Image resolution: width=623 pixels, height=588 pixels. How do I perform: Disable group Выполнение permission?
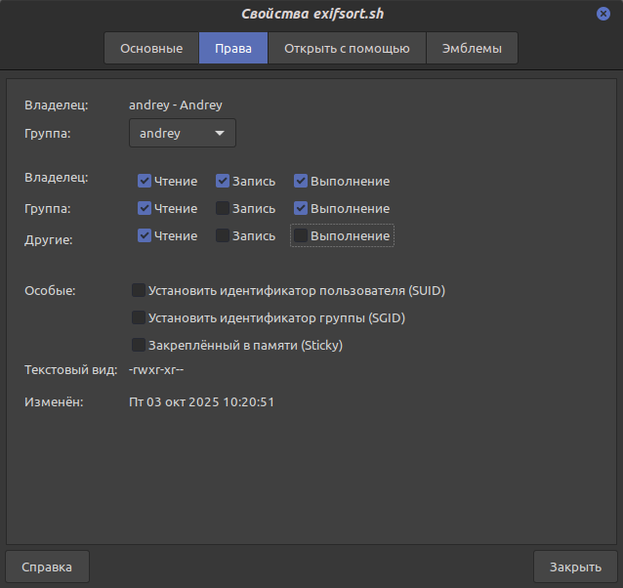(301, 208)
